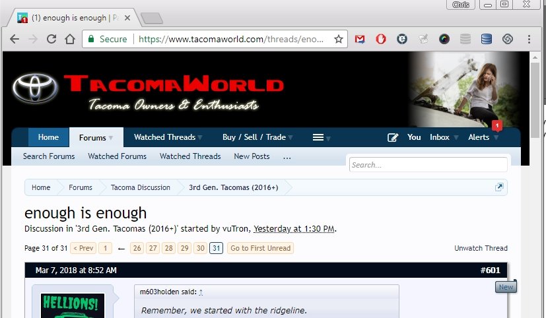This screenshot has width=546, height=318.
Task: Open Watched Forums in the sub-navigation
Action: coord(118,156)
